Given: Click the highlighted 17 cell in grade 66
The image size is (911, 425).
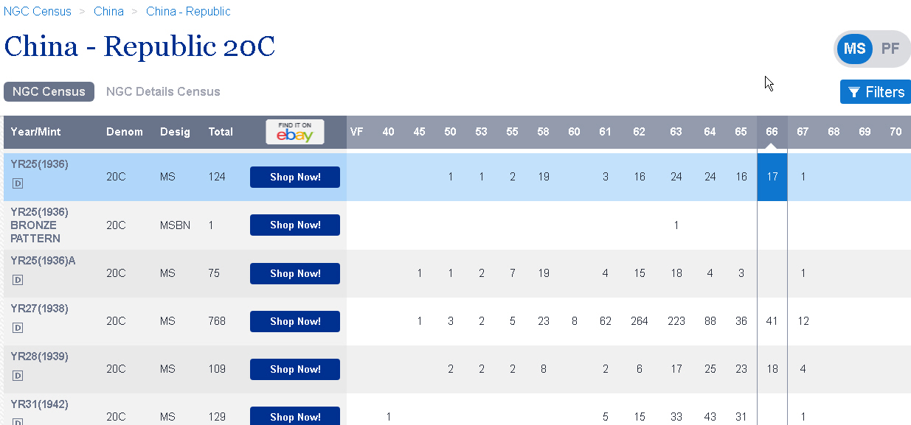Looking at the screenshot, I should click(x=772, y=177).
